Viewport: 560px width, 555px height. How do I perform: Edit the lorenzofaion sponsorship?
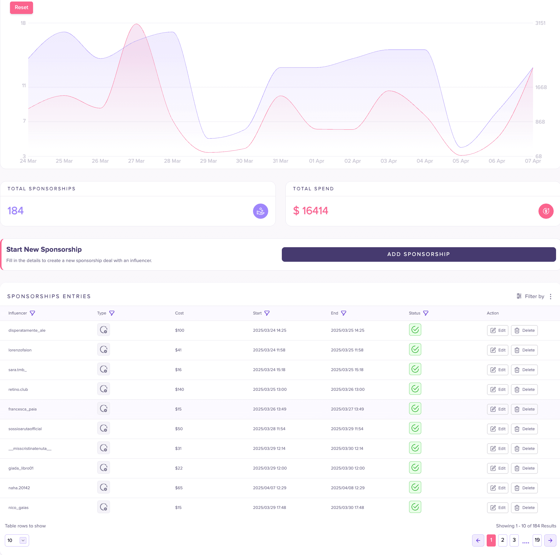[x=498, y=350]
